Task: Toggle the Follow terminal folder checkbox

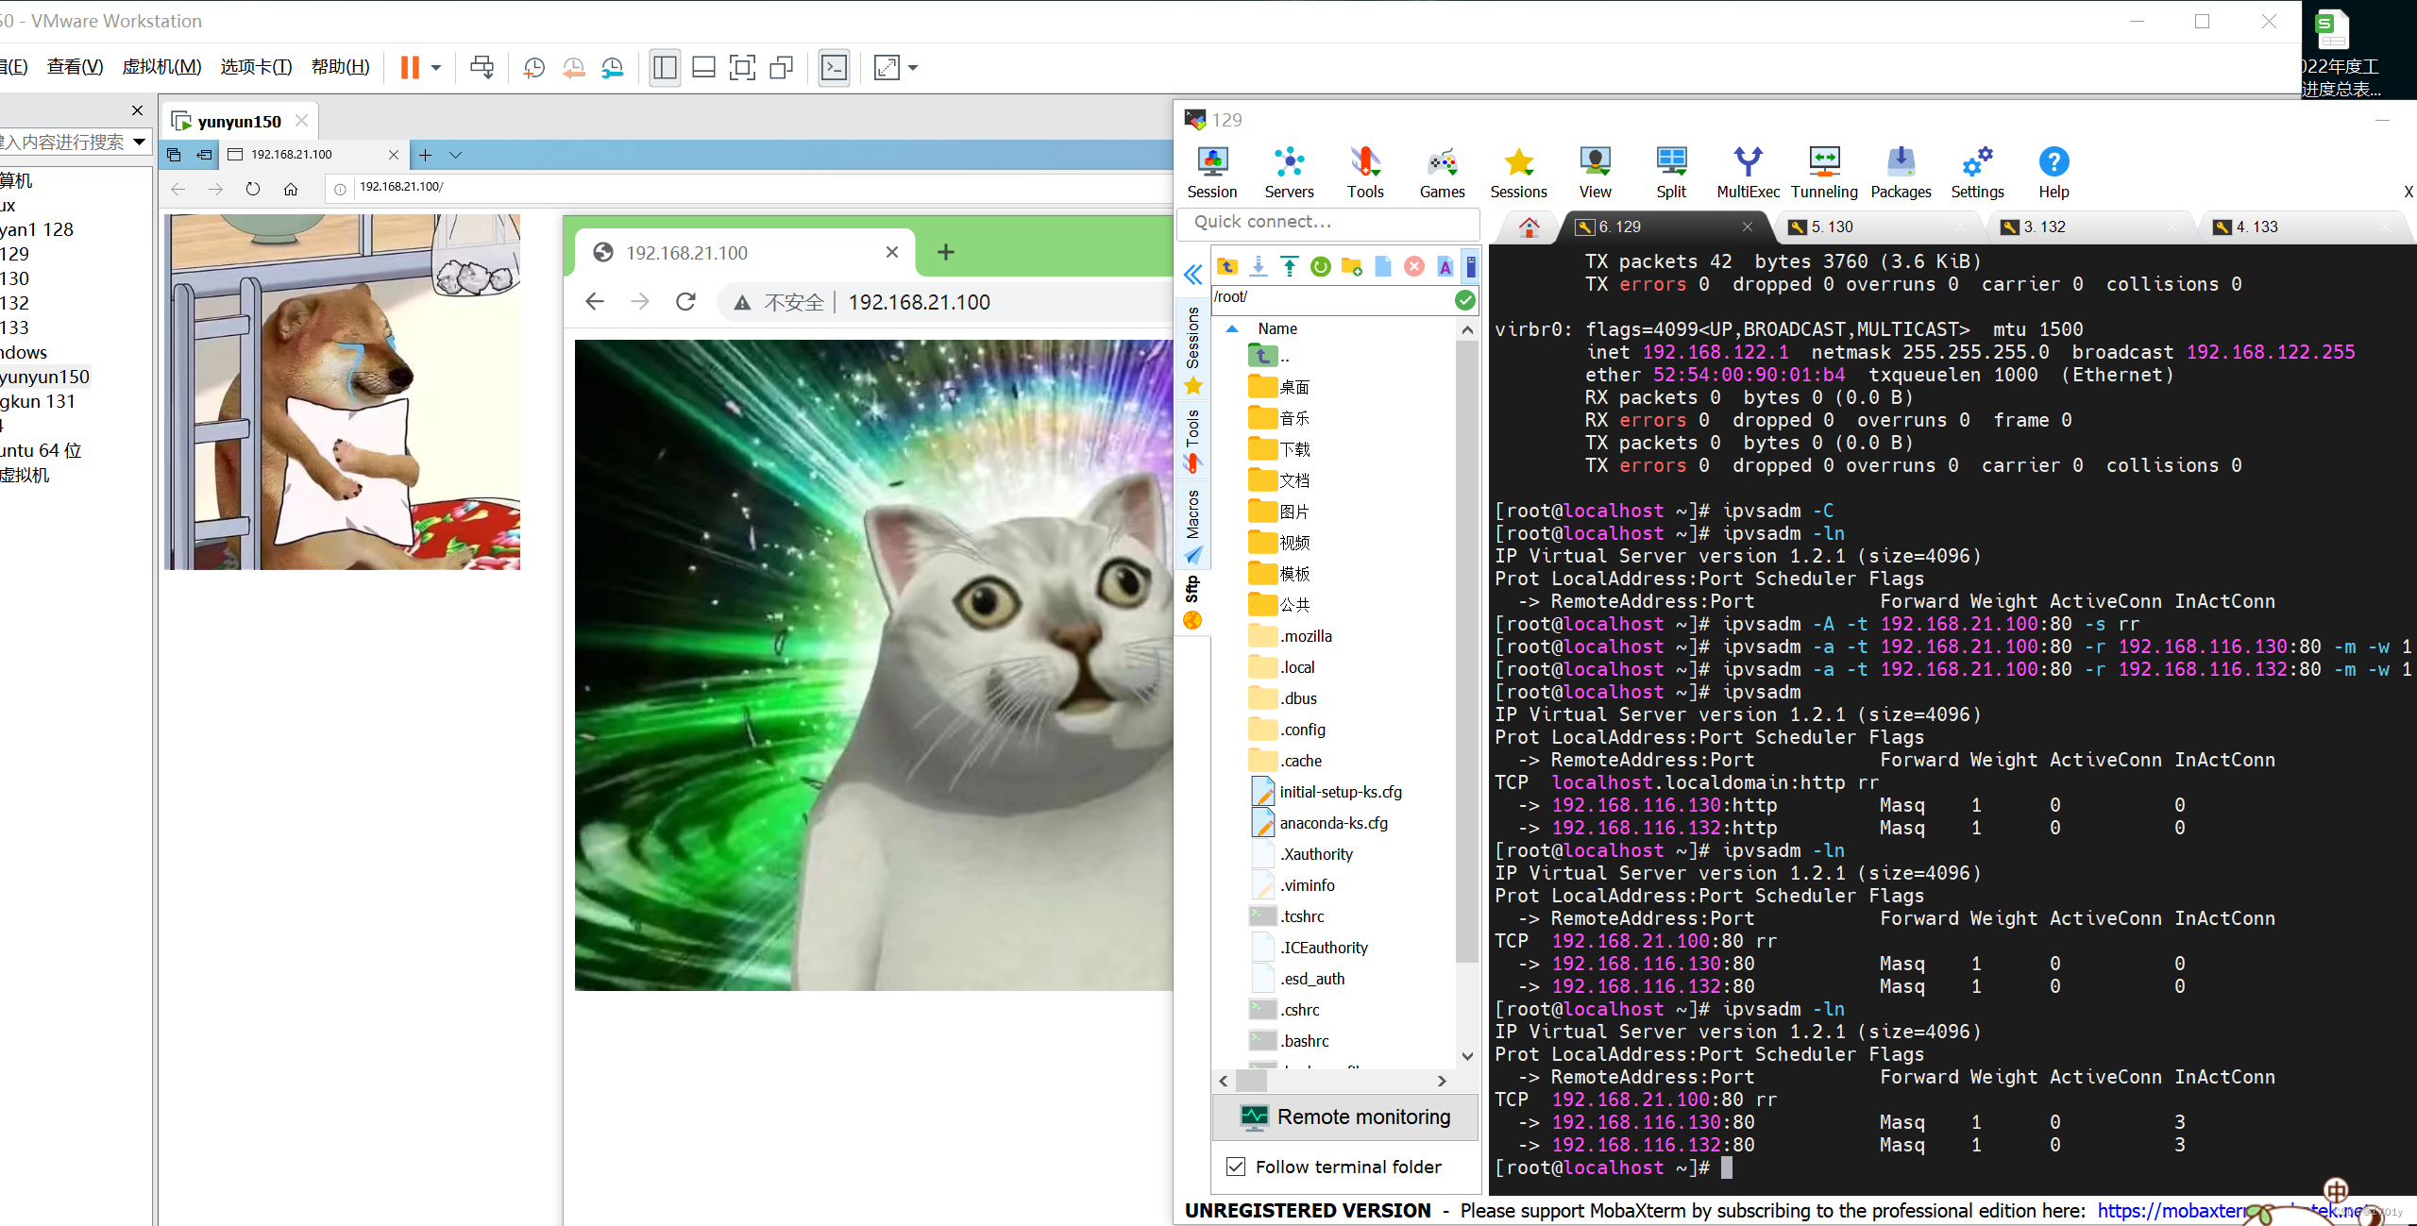Action: (1237, 1167)
